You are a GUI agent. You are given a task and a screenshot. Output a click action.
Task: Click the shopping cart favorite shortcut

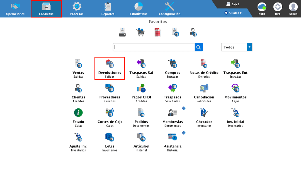click(x=140, y=33)
